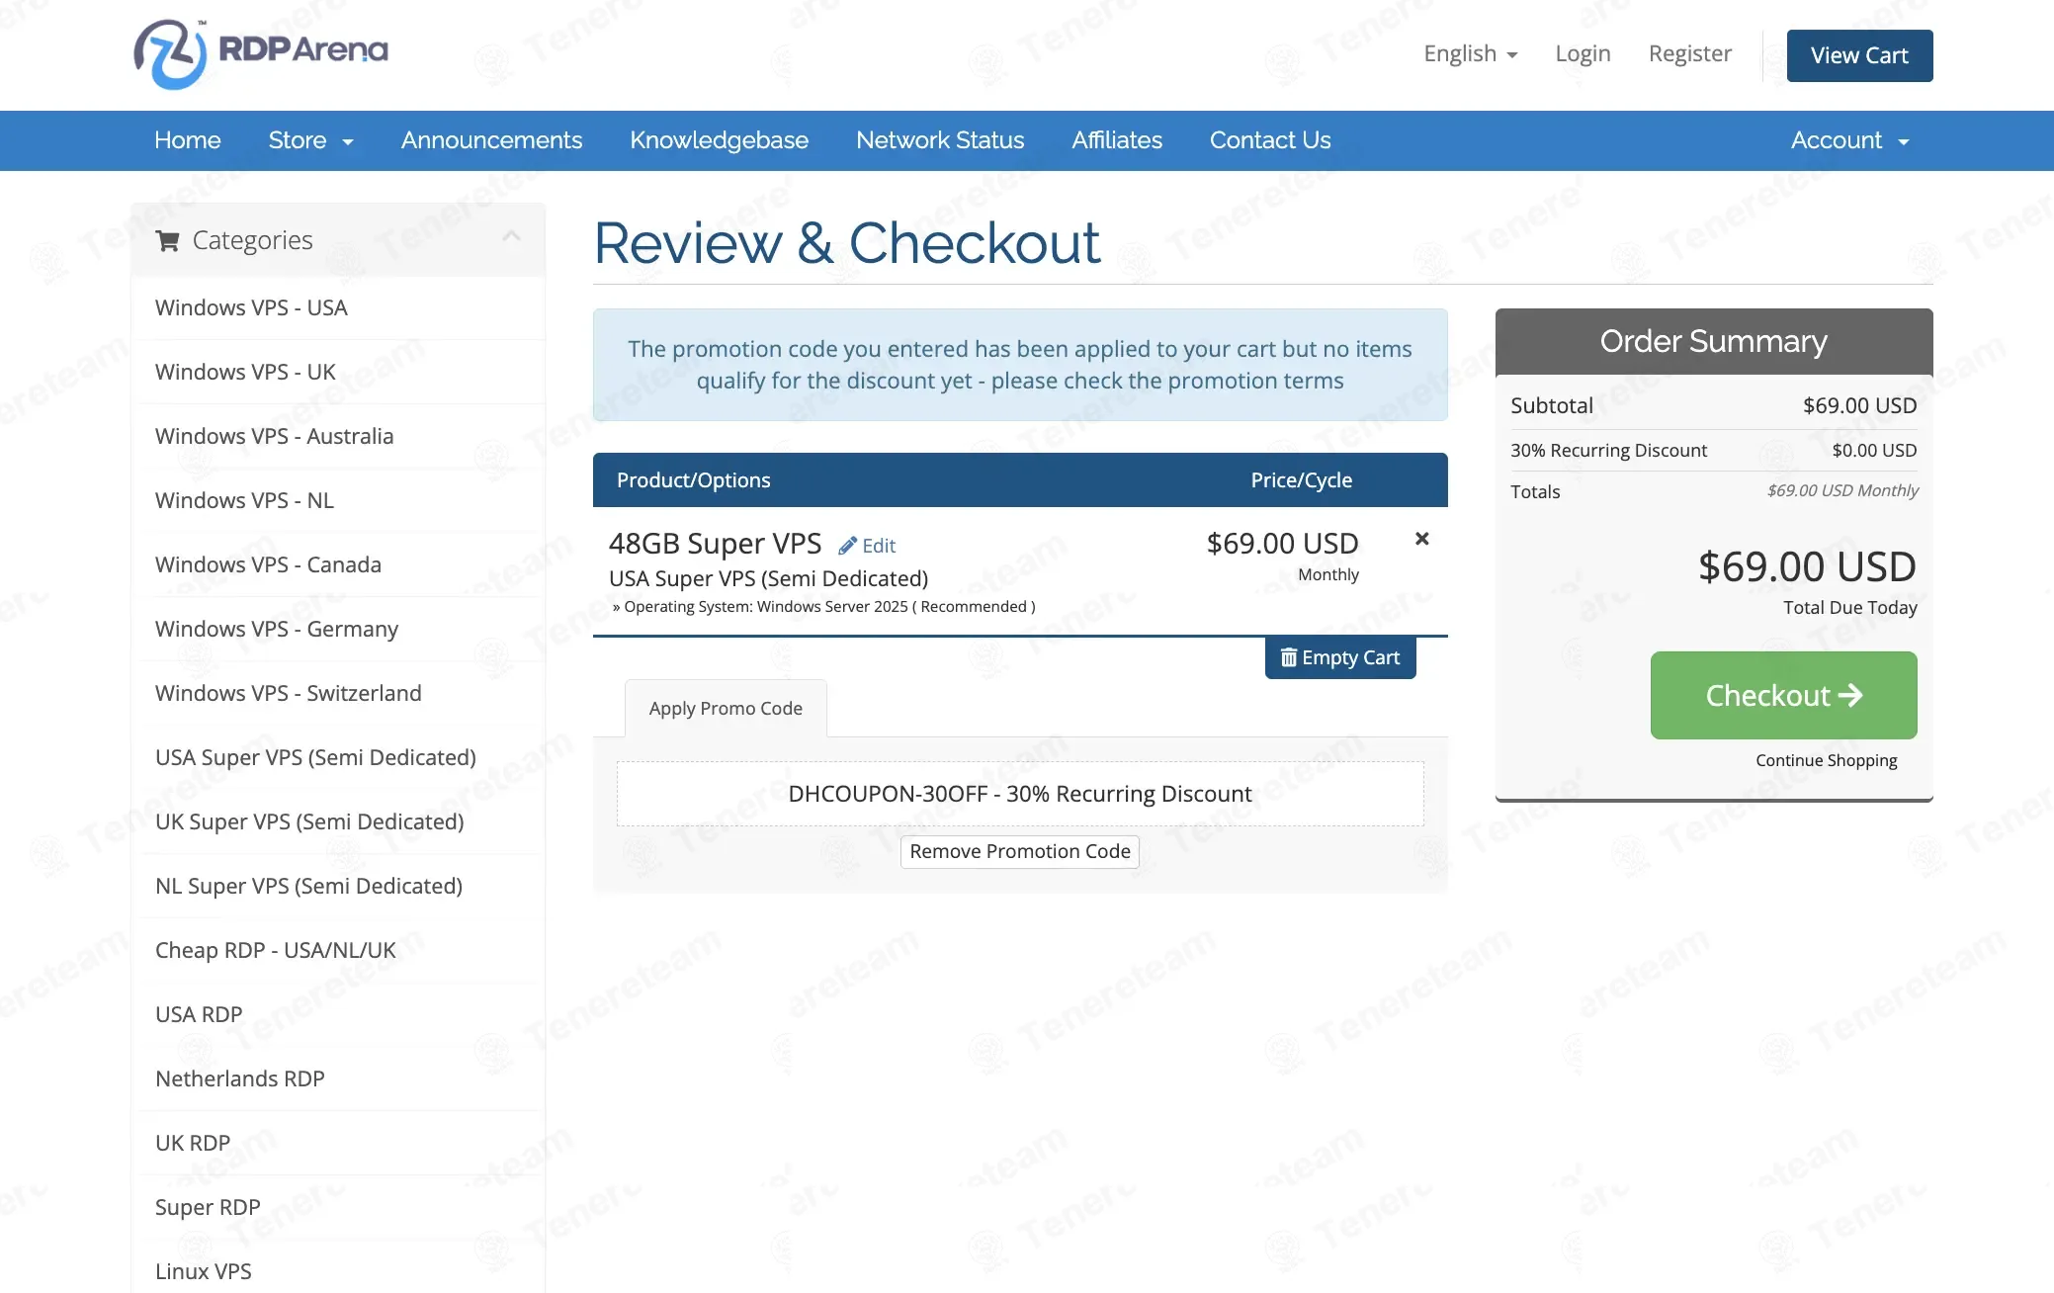The image size is (2054, 1293).
Task: Click the 48GB Super VPS product name
Action: point(715,543)
